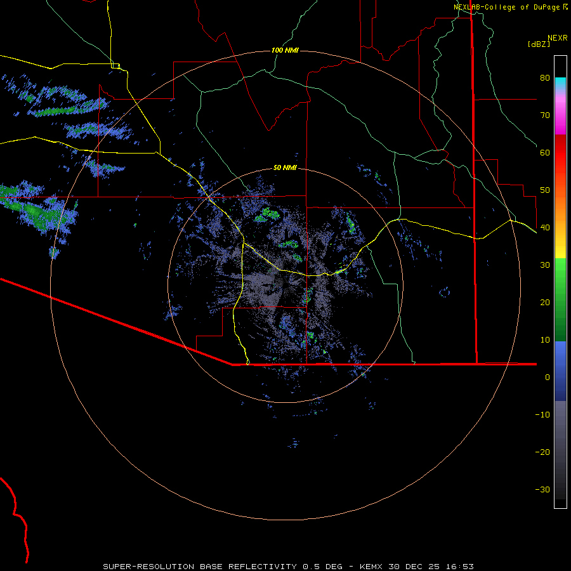571x571 pixels.
Task: Click the -10 value on dBZ scale
Action: (x=542, y=415)
